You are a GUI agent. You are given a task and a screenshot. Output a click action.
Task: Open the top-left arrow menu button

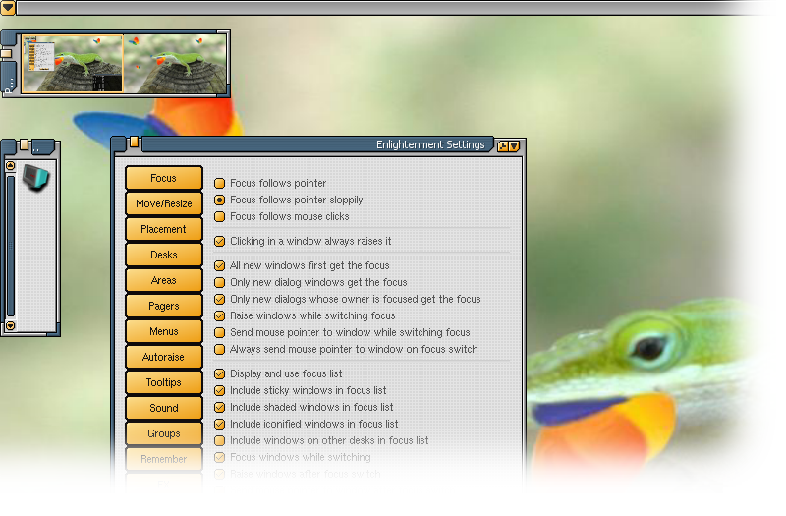point(8,7)
